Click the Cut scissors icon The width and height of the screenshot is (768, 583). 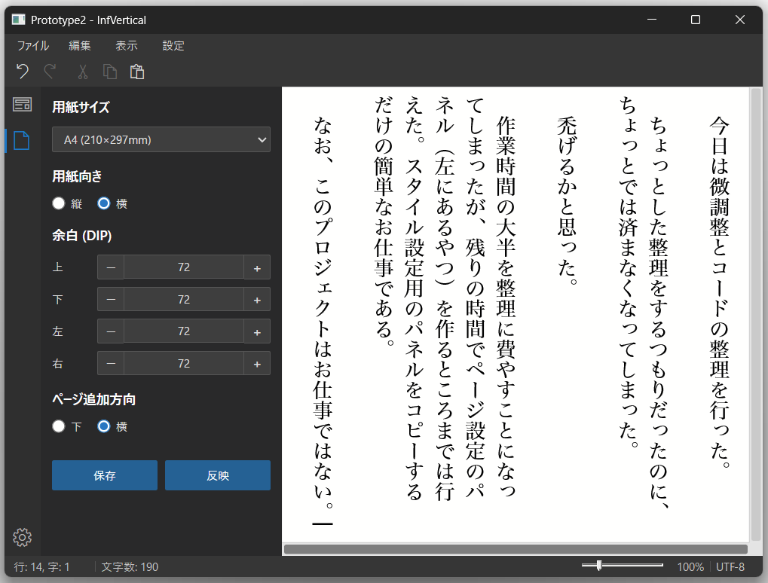[83, 72]
